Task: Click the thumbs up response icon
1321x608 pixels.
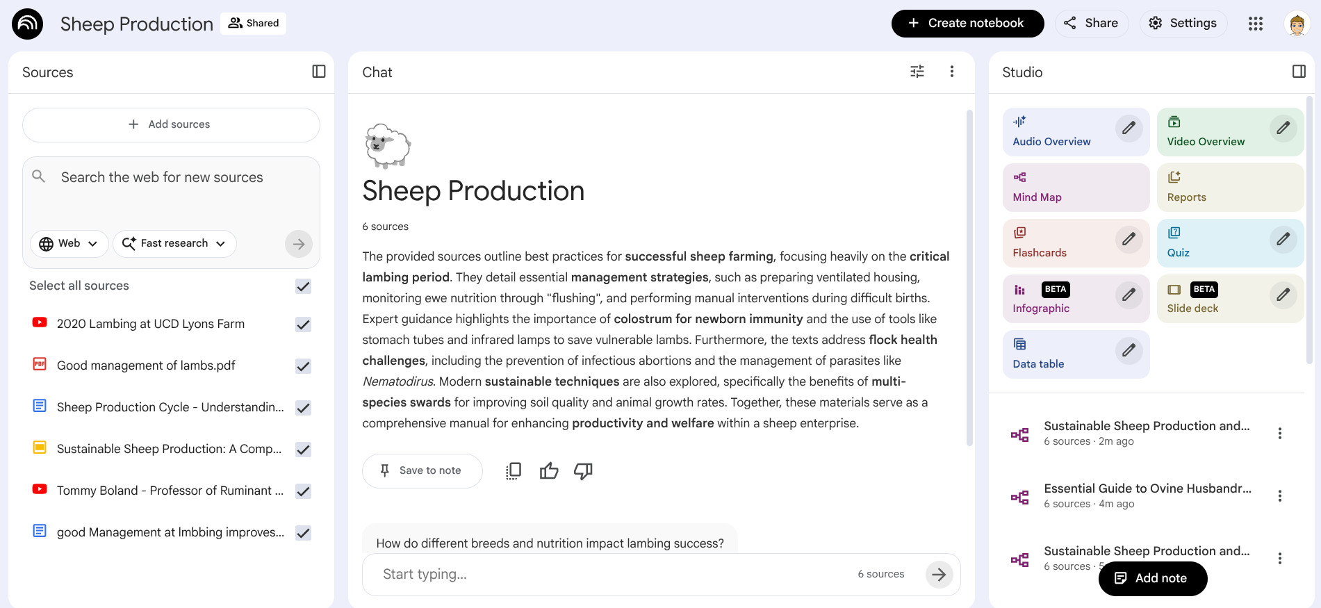Action: 549,471
